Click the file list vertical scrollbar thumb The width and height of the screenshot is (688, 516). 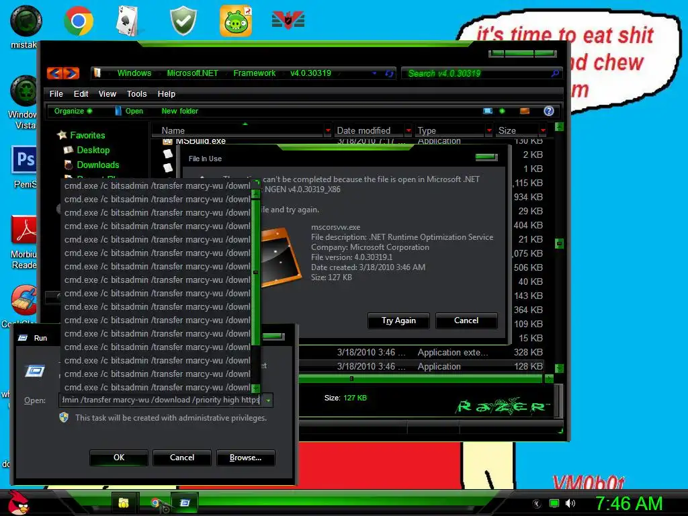click(x=559, y=243)
